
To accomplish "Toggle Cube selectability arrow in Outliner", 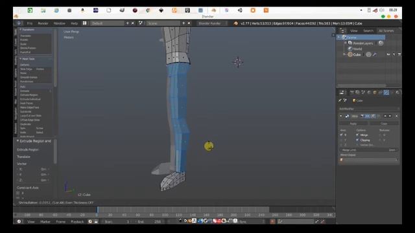I will [x=394, y=54].
